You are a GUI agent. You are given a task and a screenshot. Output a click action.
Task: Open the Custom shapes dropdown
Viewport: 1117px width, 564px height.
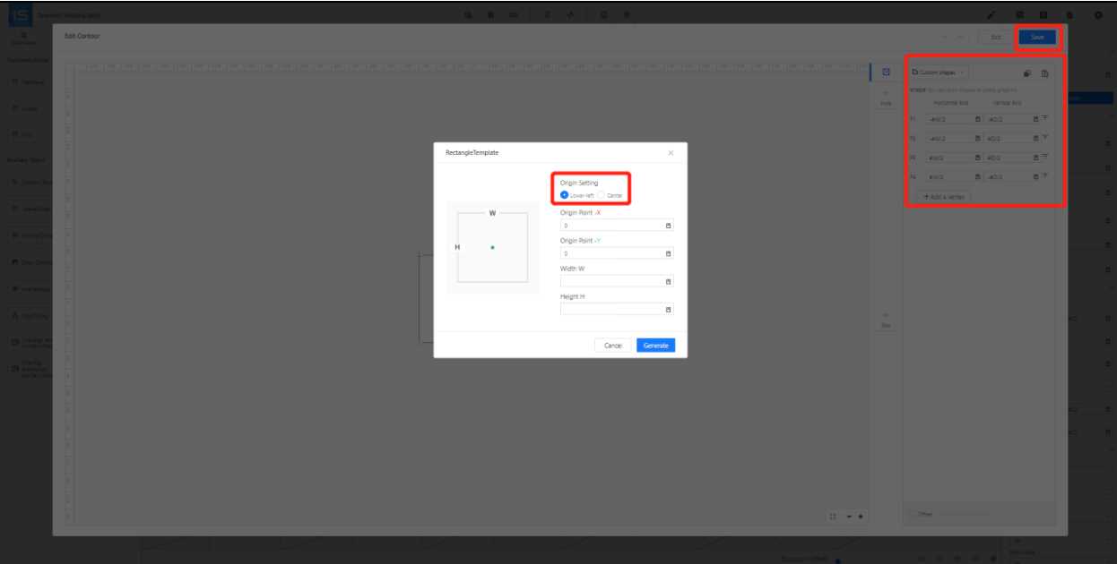click(939, 72)
